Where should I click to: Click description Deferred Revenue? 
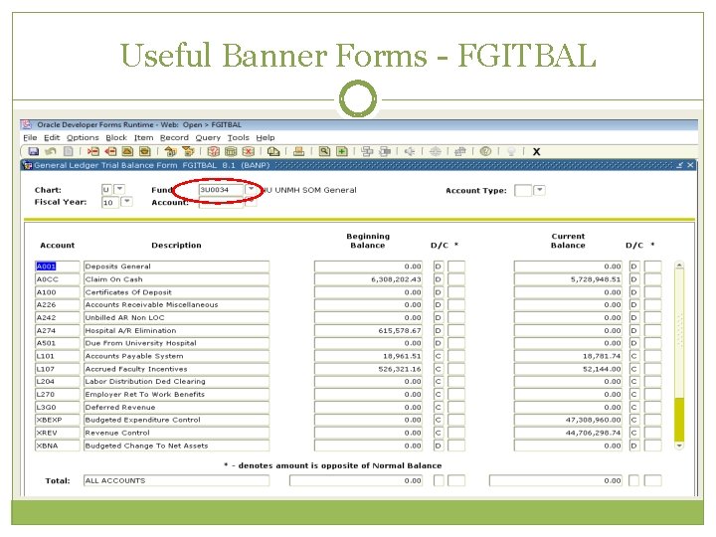point(176,407)
